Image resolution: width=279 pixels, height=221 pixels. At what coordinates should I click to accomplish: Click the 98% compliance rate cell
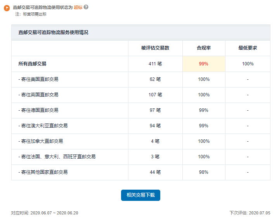(x=204, y=172)
